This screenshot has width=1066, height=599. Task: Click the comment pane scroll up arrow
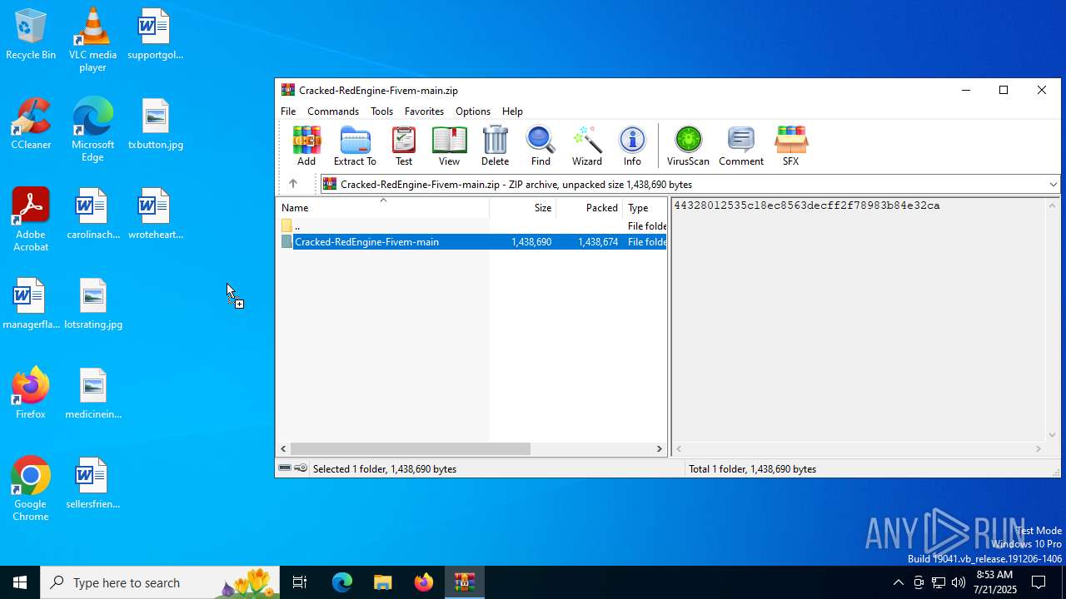(1052, 205)
